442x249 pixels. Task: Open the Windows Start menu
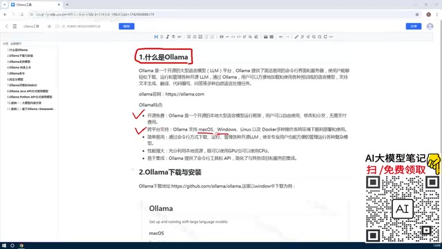(4, 246)
